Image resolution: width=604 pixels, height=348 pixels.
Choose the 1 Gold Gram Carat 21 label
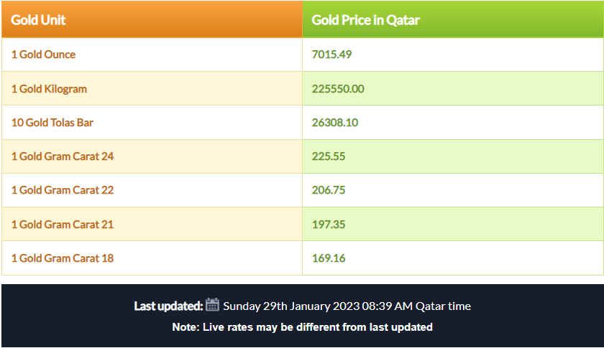pyautogui.click(x=63, y=225)
